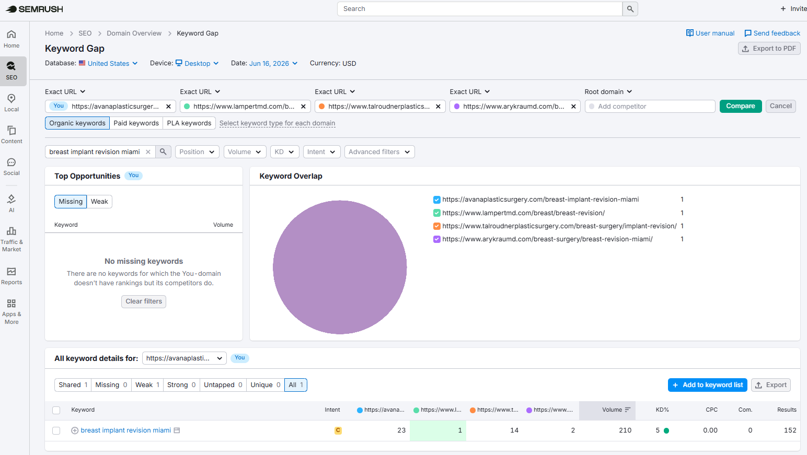Open the Position filter dropdown

(197, 152)
